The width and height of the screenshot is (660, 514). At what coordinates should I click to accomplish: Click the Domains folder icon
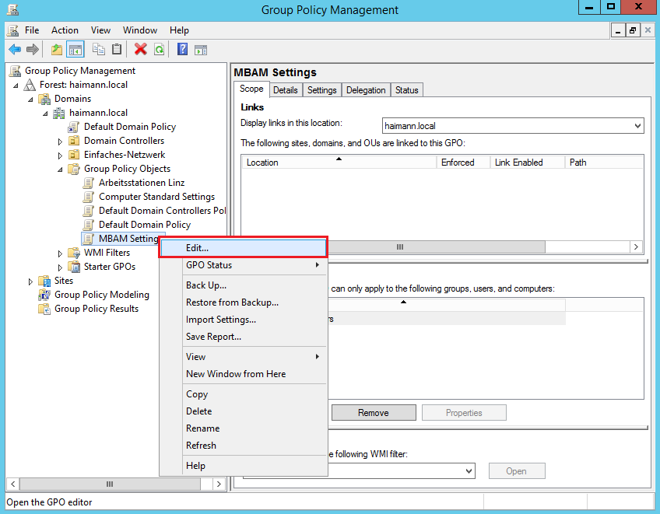click(44, 99)
